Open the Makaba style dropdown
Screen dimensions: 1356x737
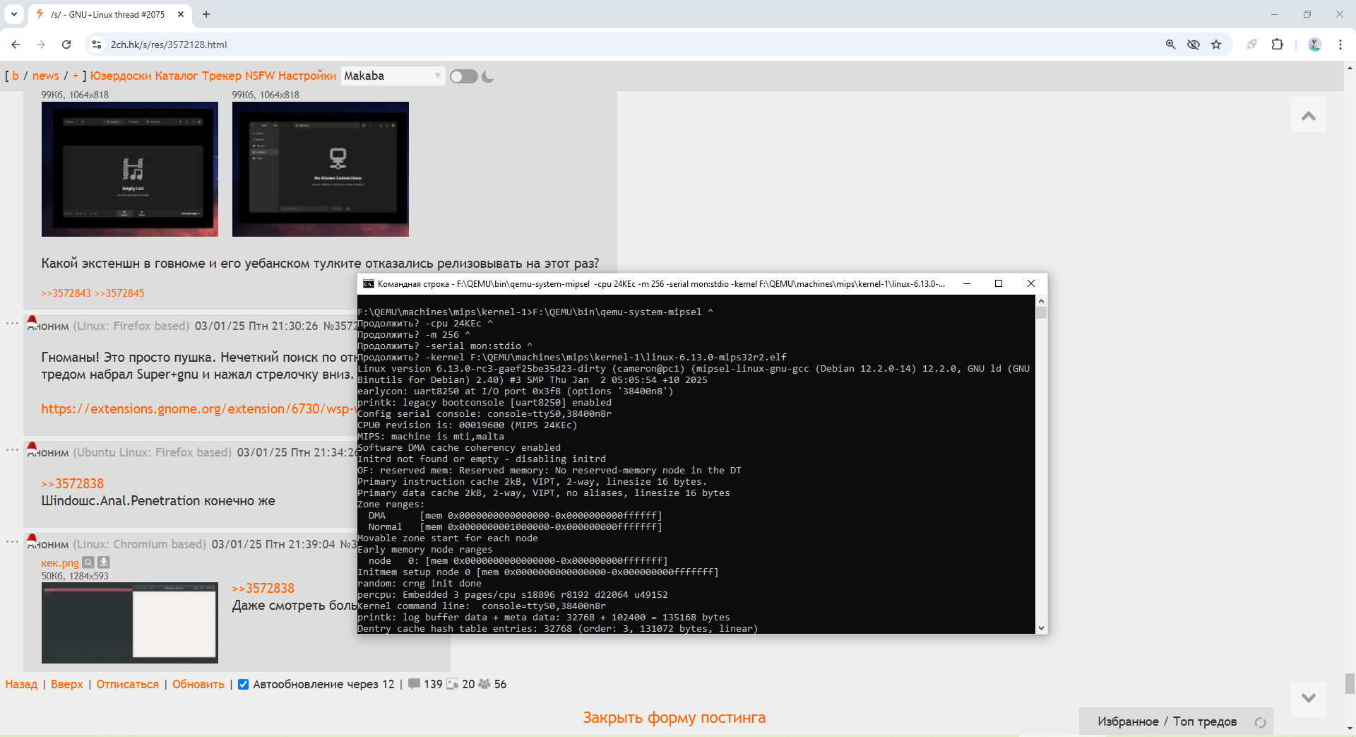click(x=393, y=76)
